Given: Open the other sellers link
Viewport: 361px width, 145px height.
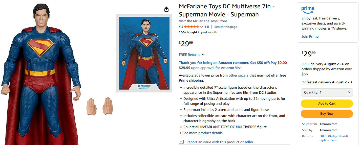Looking at the screenshot, I should 238,75.
